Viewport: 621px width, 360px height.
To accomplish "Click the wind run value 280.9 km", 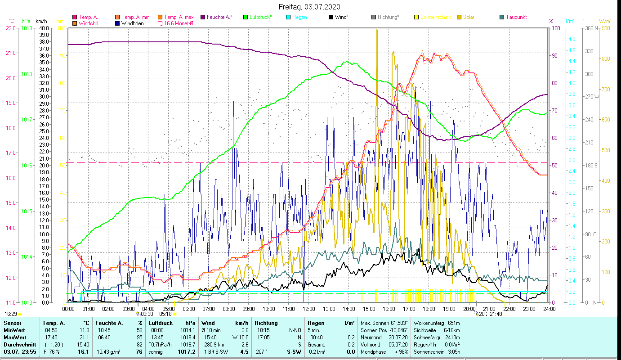I will (214, 345).
